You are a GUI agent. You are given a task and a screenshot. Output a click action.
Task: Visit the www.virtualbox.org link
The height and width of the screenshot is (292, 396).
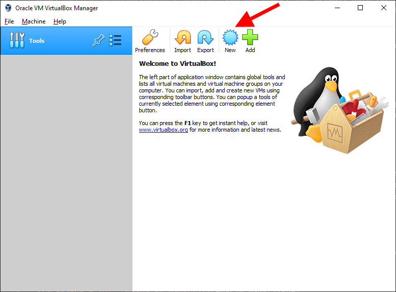(x=163, y=130)
